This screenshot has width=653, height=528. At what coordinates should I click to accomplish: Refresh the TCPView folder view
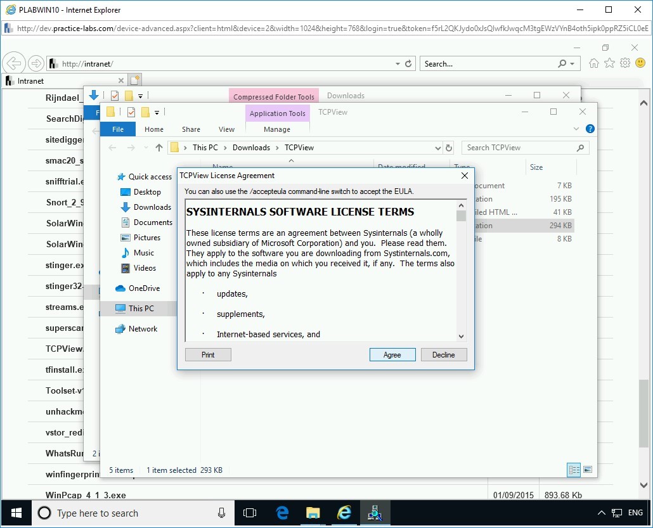coord(449,147)
